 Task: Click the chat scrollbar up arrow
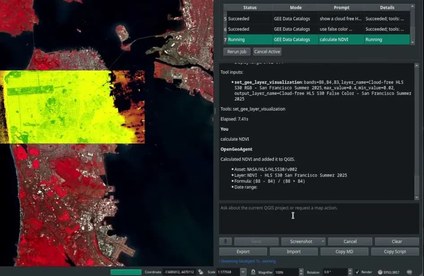tap(417, 66)
